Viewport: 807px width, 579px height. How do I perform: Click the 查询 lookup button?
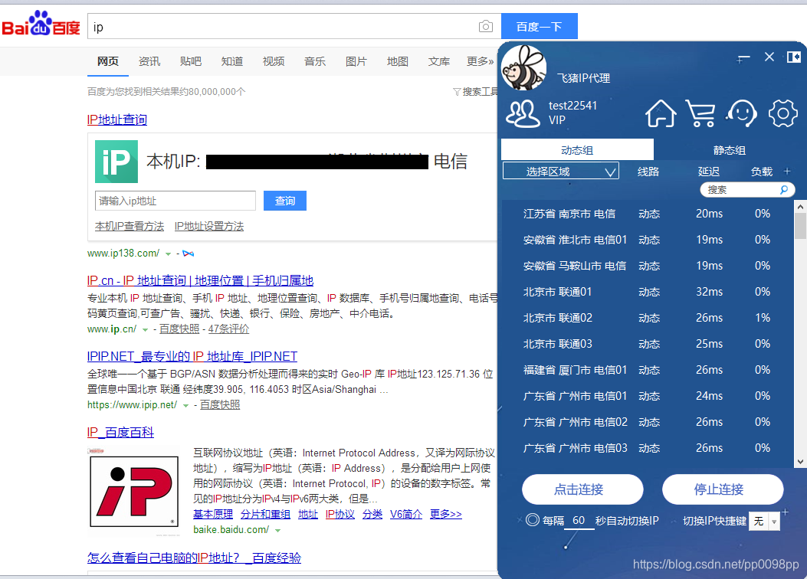coord(284,201)
